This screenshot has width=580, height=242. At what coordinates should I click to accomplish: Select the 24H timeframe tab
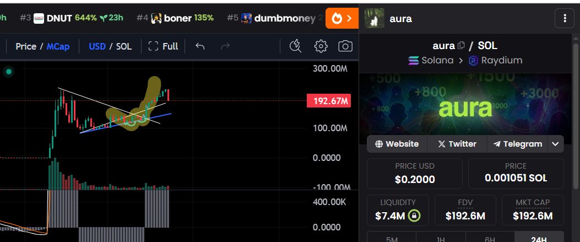pyautogui.click(x=539, y=237)
